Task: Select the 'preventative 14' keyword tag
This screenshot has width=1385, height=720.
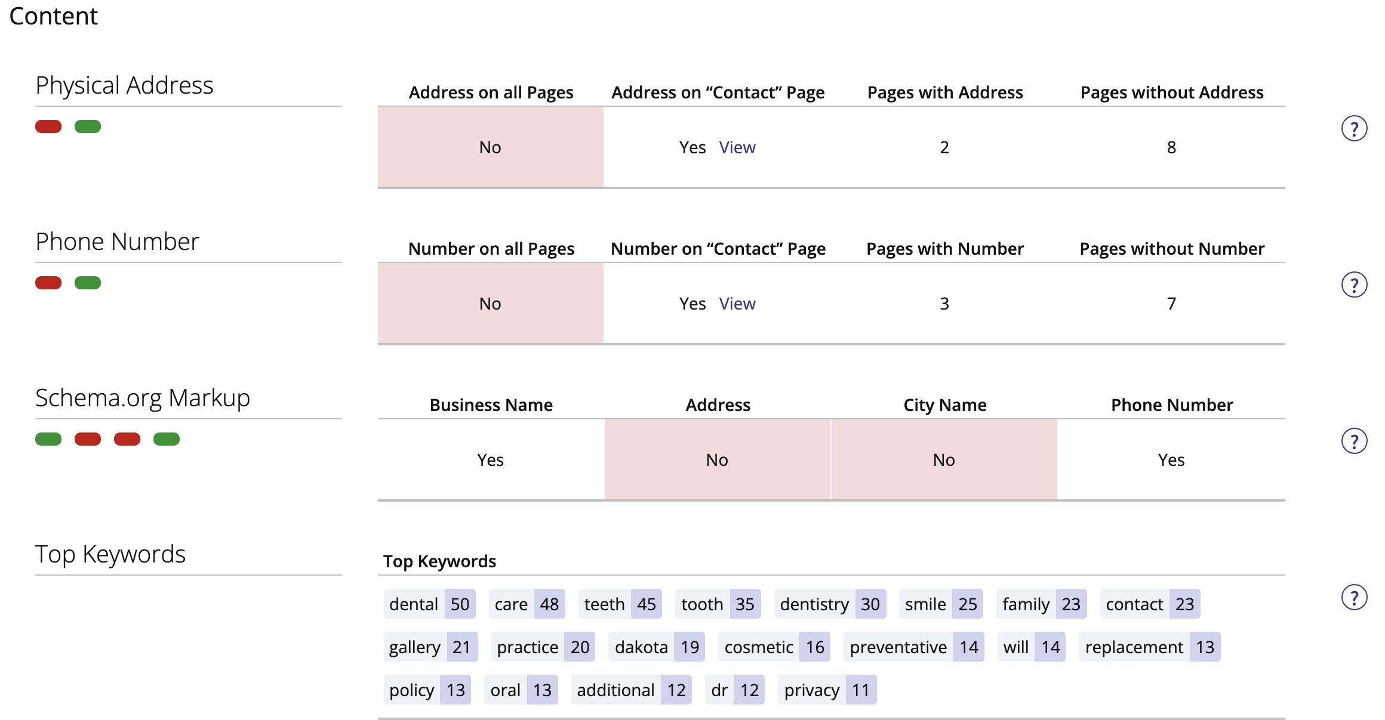Action: (x=914, y=647)
